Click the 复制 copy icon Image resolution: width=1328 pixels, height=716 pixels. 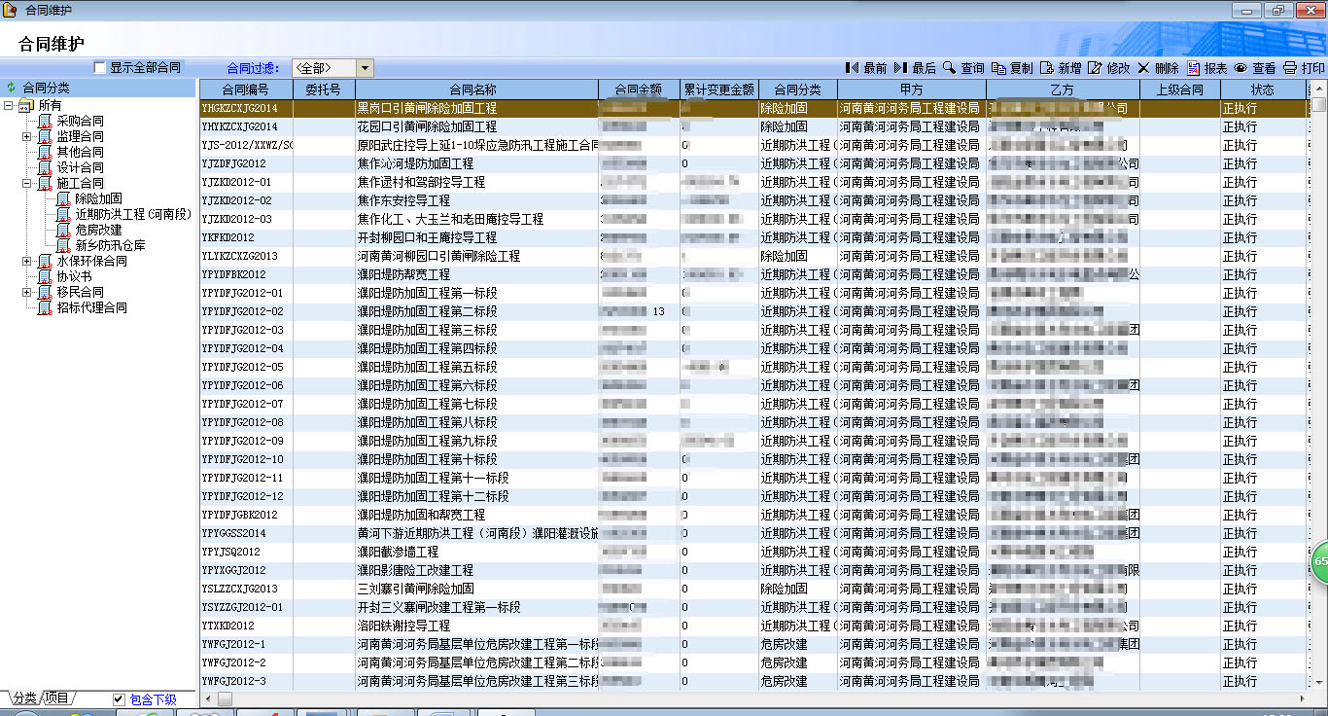point(998,68)
